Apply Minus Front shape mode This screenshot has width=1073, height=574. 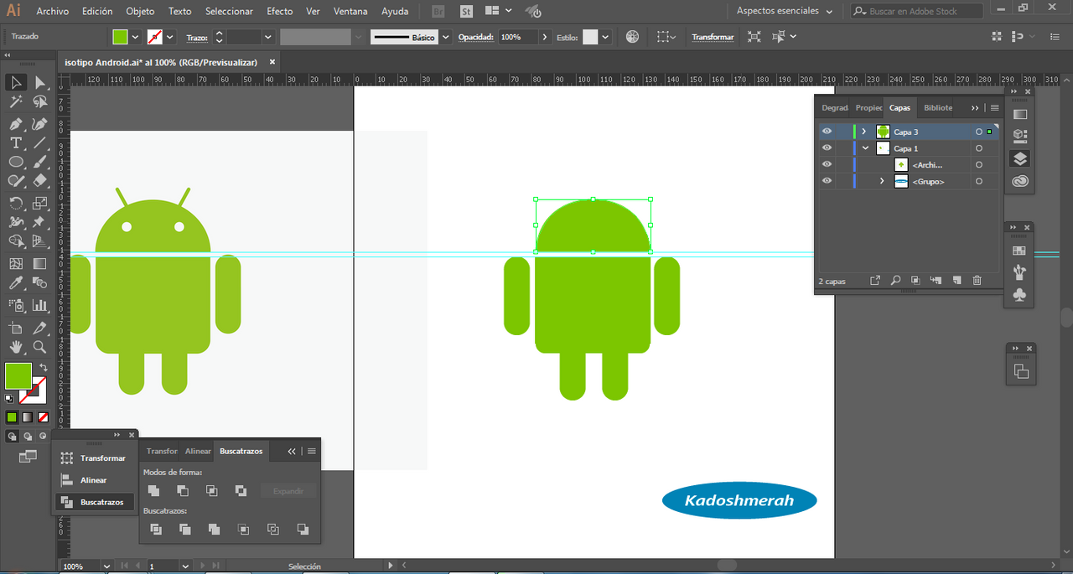coord(183,490)
